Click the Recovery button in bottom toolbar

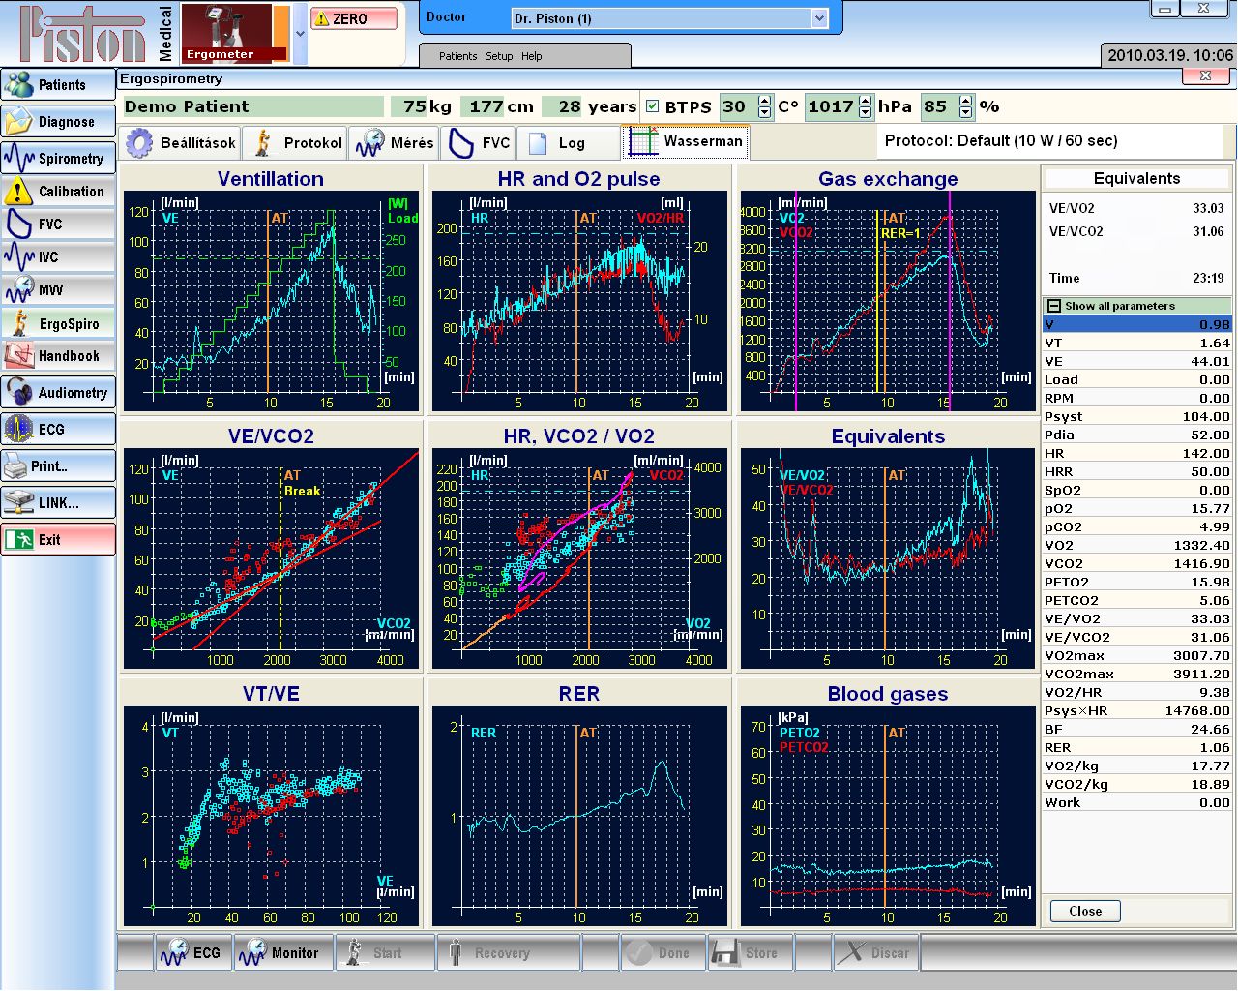tap(507, 952)
